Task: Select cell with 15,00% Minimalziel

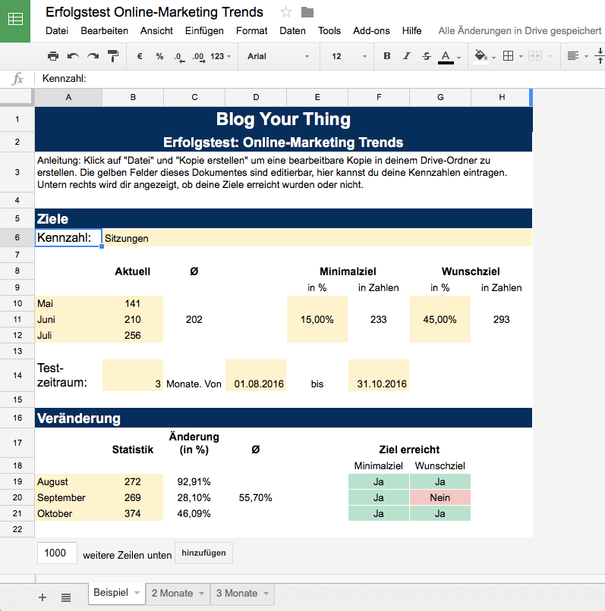Action: click(x=317, y=320)
